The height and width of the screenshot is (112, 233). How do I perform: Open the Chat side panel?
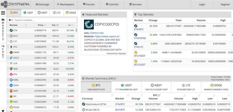[3, 52]
